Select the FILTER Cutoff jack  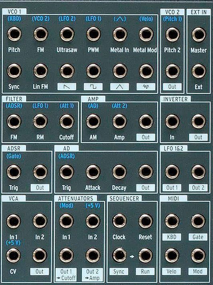pyautogui.click(x=67, y=121)
